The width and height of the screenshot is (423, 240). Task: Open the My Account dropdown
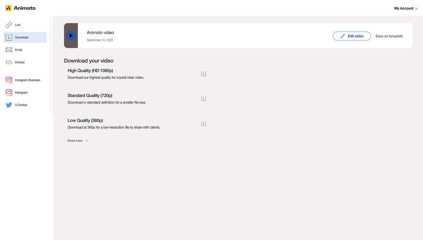(406, 8)
